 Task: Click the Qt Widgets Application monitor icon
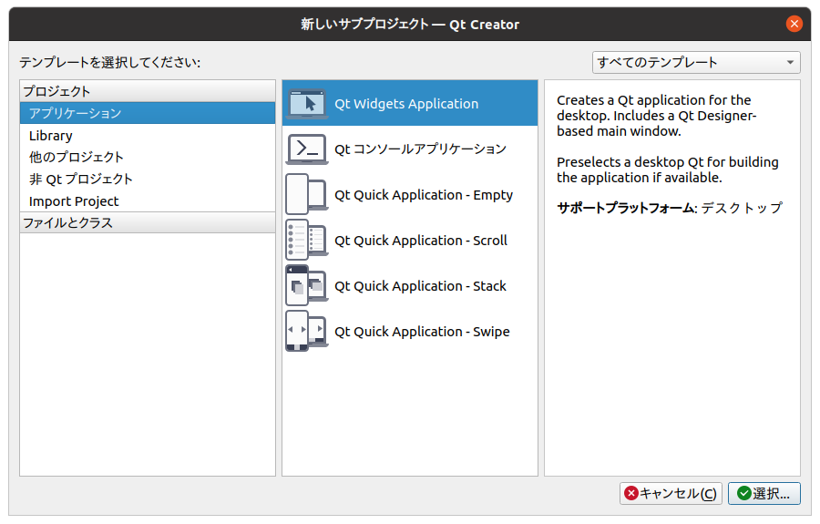pyautogui.click(x=307, y=103)
